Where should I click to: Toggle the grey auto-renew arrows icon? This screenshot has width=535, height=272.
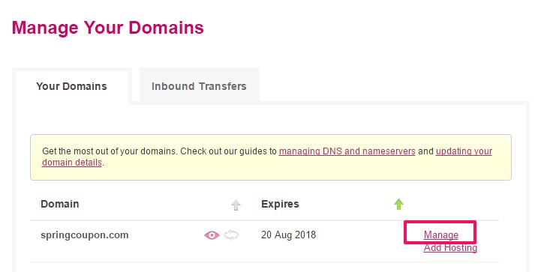231,235
